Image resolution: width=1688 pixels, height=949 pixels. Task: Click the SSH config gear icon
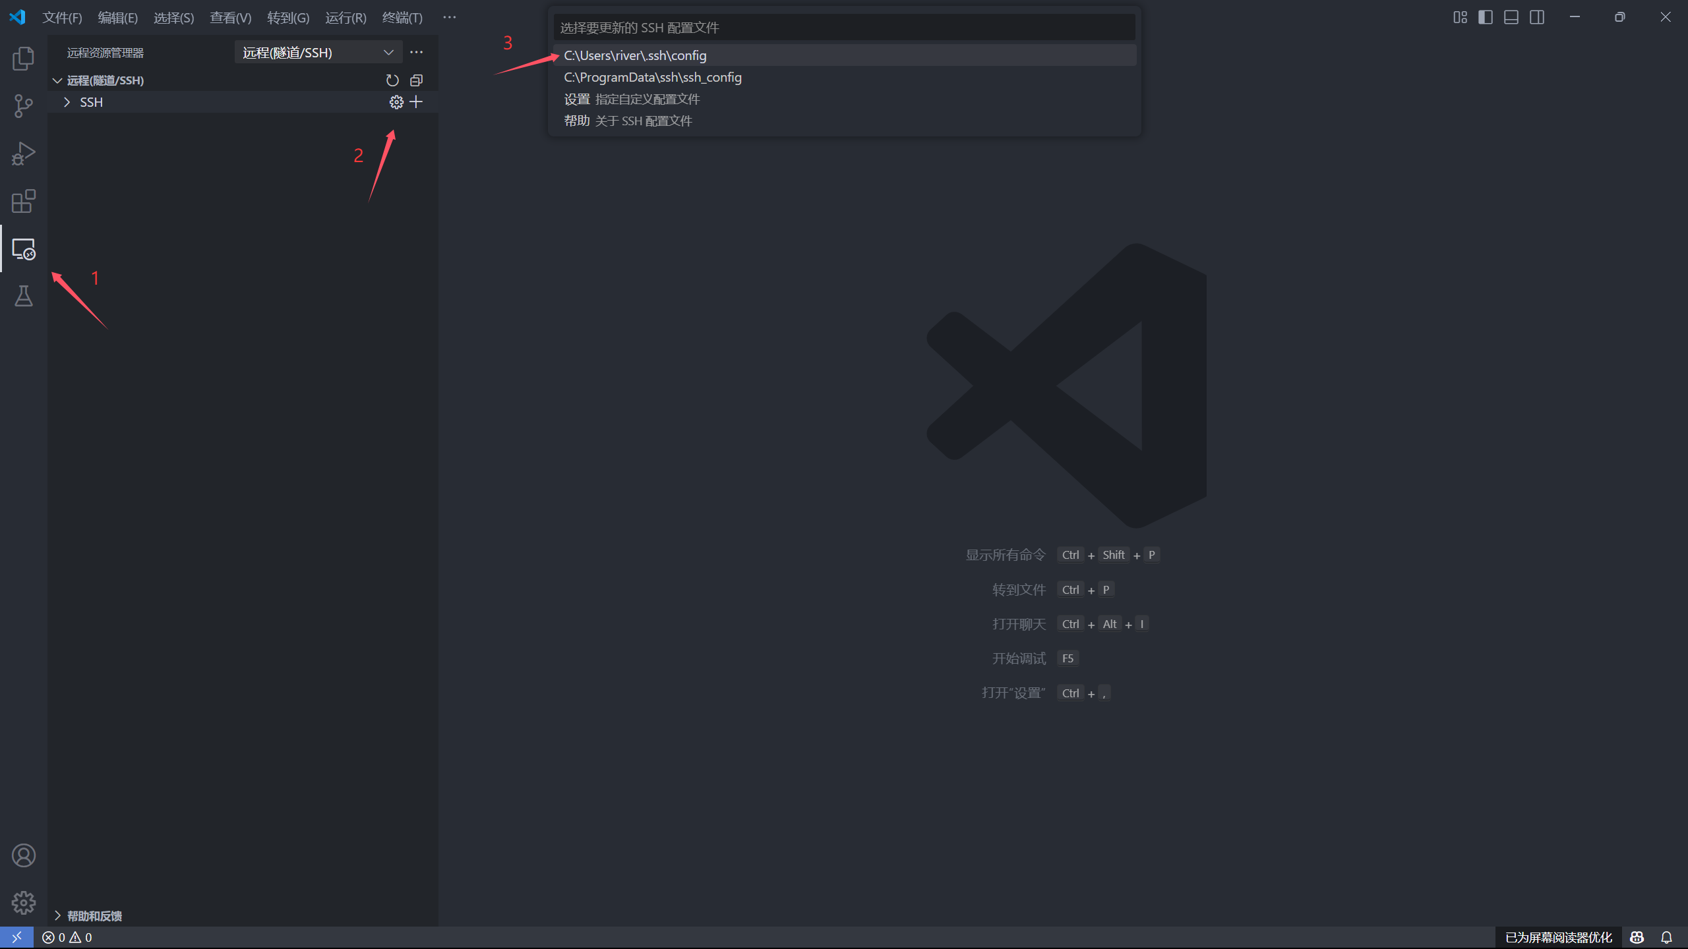396,102
